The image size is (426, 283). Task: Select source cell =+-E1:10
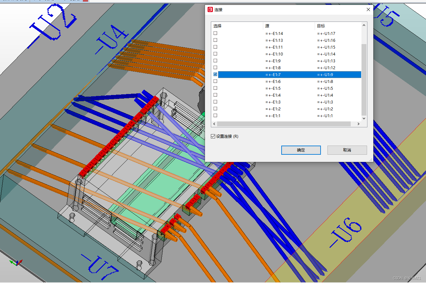tap(274, 54)
